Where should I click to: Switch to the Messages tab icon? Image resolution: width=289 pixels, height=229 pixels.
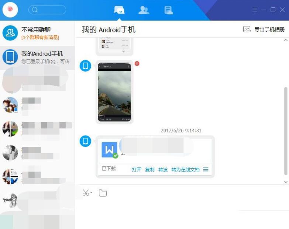[119, 10]
